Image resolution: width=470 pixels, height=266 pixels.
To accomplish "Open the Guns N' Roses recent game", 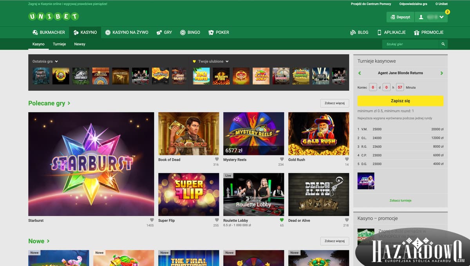I will point(61,76).
